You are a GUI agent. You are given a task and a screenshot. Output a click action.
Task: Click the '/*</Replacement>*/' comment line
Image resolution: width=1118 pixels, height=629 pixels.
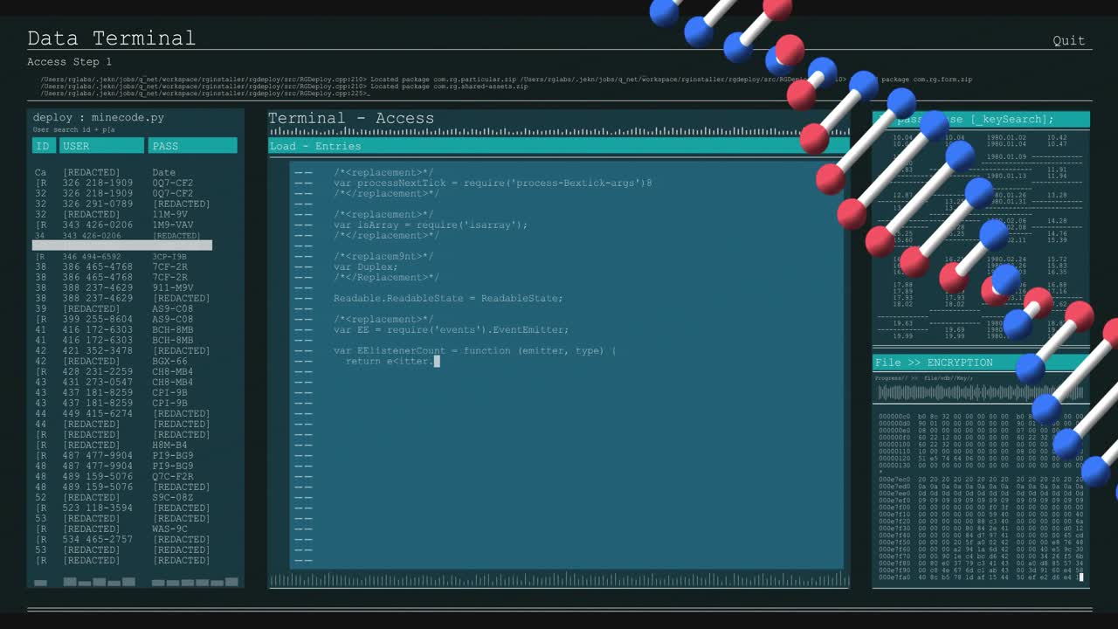click(x=386, y=277)
